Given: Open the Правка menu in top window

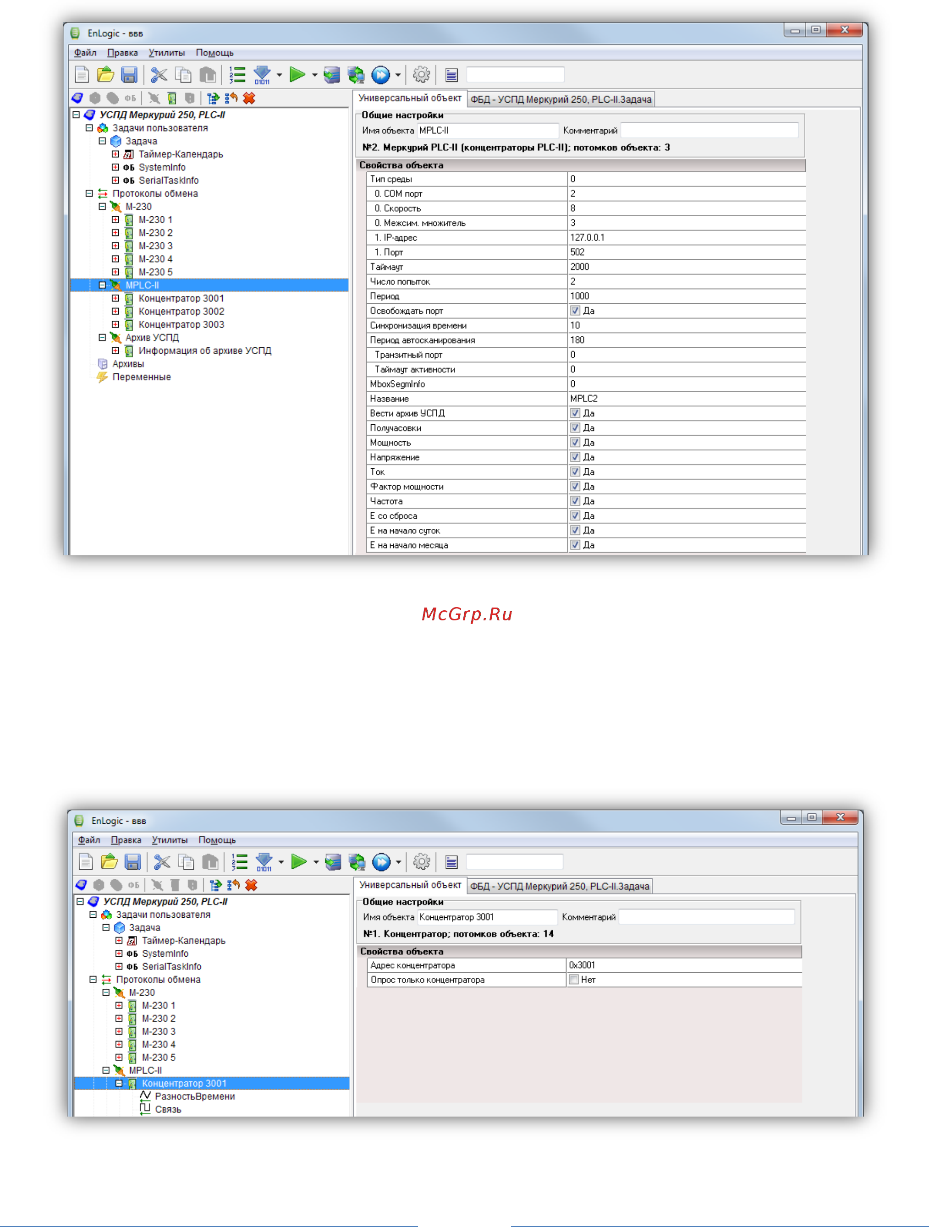Looking at the screenshot, I should click(x=122, y=53).
